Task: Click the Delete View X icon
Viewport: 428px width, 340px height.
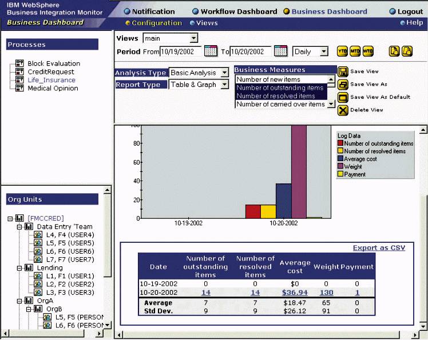Action: 343,110
